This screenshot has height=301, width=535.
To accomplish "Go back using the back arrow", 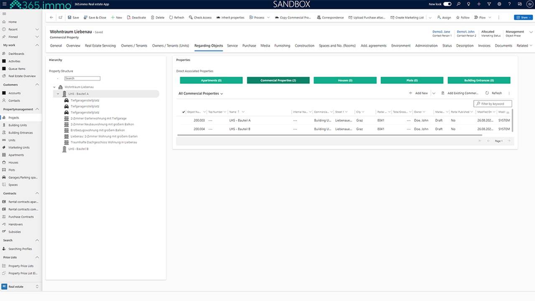I will [x=51, y=18].
